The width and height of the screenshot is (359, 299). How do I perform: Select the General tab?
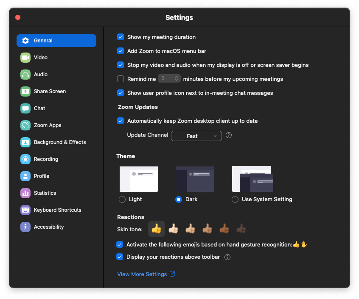click(x=56, y=41)
